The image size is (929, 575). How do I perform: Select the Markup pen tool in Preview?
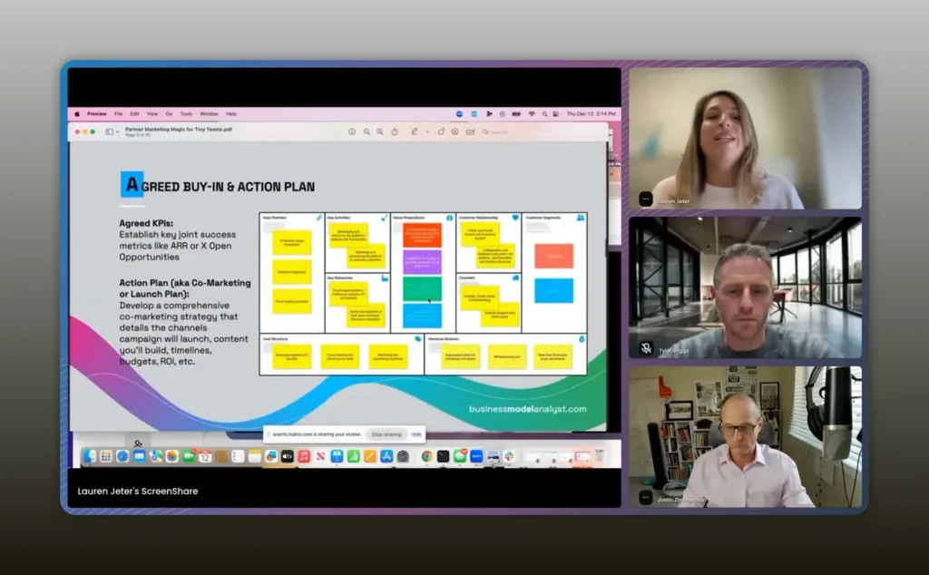pos(413,132)
